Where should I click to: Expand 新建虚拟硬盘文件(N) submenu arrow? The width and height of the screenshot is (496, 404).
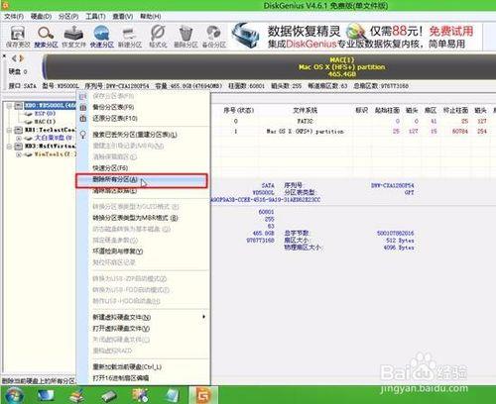(x=203, y=317)
